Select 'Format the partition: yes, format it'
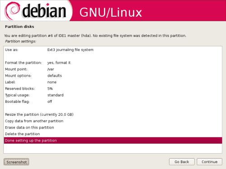The width and height of the screenshot is (226, 169). click(113, 63)
